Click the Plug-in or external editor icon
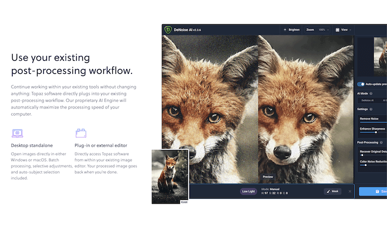This screenshot has width=387, height=225. [81, 133]
